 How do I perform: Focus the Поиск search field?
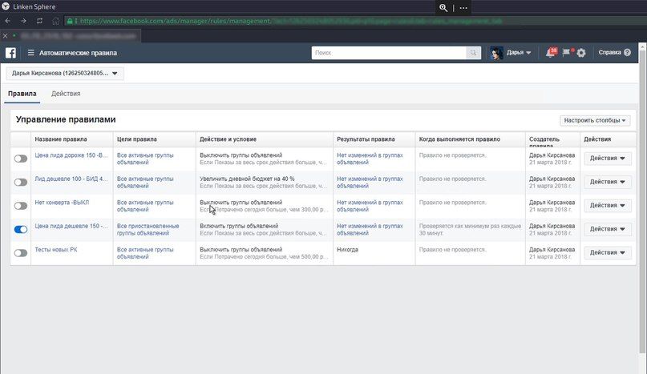[389, 53]
